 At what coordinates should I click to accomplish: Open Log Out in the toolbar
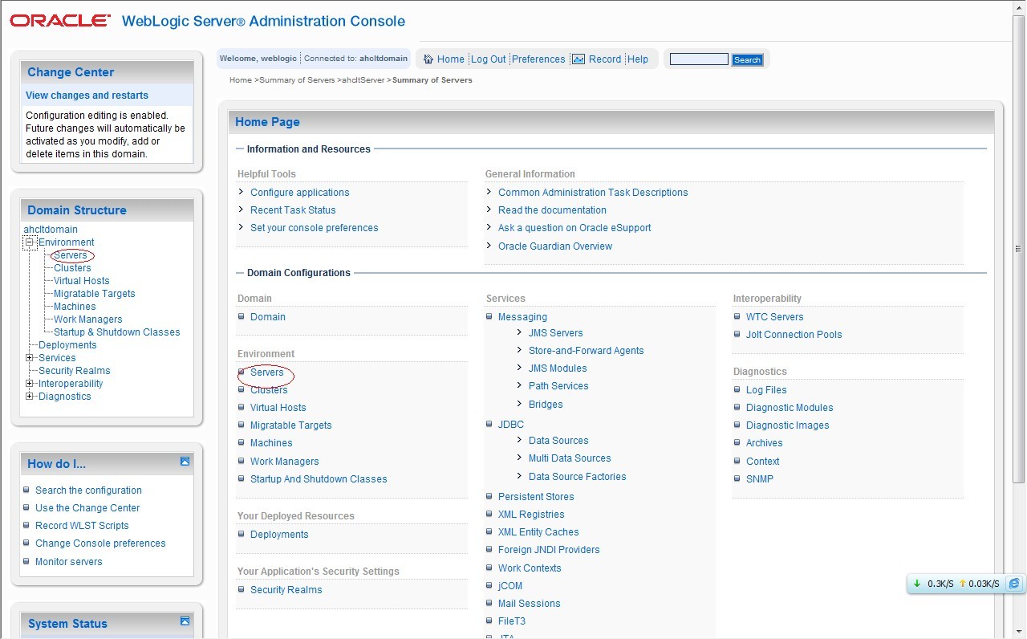click(x=488, y=59)
